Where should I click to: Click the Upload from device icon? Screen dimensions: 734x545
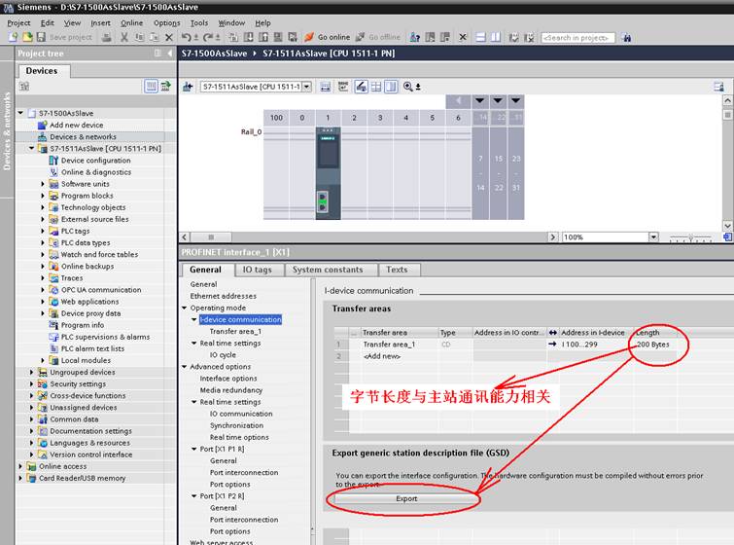[x=263, y=37]
